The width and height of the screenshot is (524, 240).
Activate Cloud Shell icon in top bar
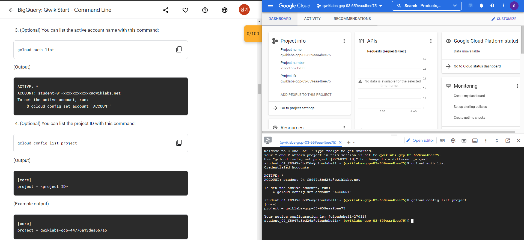click(471, 5)
